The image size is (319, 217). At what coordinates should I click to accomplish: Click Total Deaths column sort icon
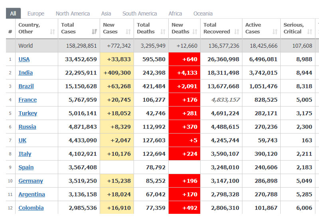[x=163, y=32]
